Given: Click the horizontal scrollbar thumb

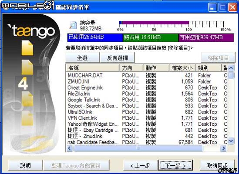Looking at the screenshot, I should coord(138,148).
